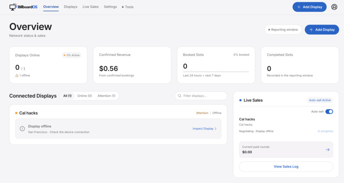344x183 pixels.
Task: Click the $0.56 Confirmed Revenue value
Action: point(108,69)
